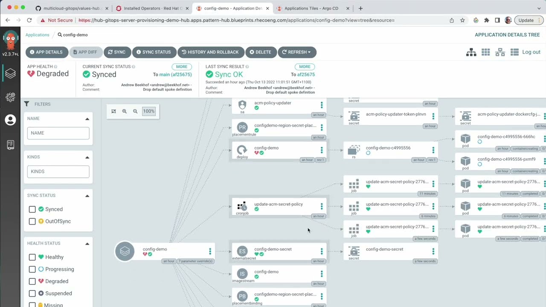Click the DELETE button
The height and width of the screenshot is (307, 546).
[261, 52]
